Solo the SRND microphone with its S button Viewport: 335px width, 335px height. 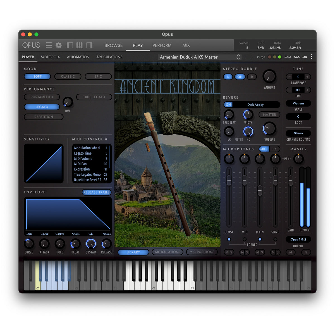pos(277,252)
